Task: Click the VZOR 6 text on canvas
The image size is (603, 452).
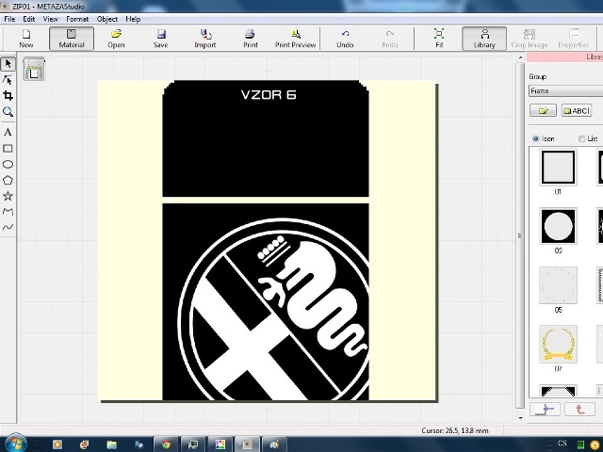Action: click(269, 95)
